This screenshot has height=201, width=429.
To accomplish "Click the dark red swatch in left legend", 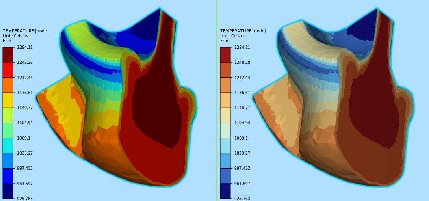I will 8,54.
